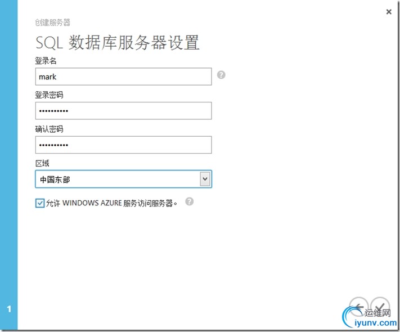The height and width of the screenshot is (332, 400).
Task: Click the 登录密码 password field
Action: [123, 111]
